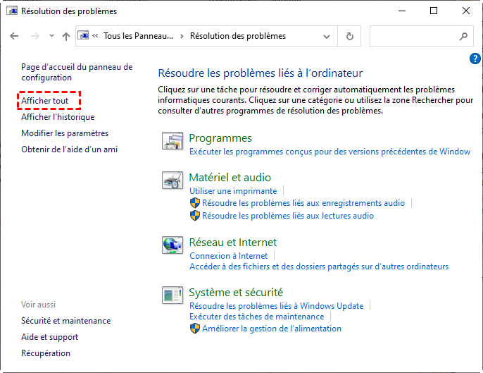Image resolution: width=483 pixels, height=373 pixels.
Task: Click the window icon in the title bar
Action: point(12,11)
